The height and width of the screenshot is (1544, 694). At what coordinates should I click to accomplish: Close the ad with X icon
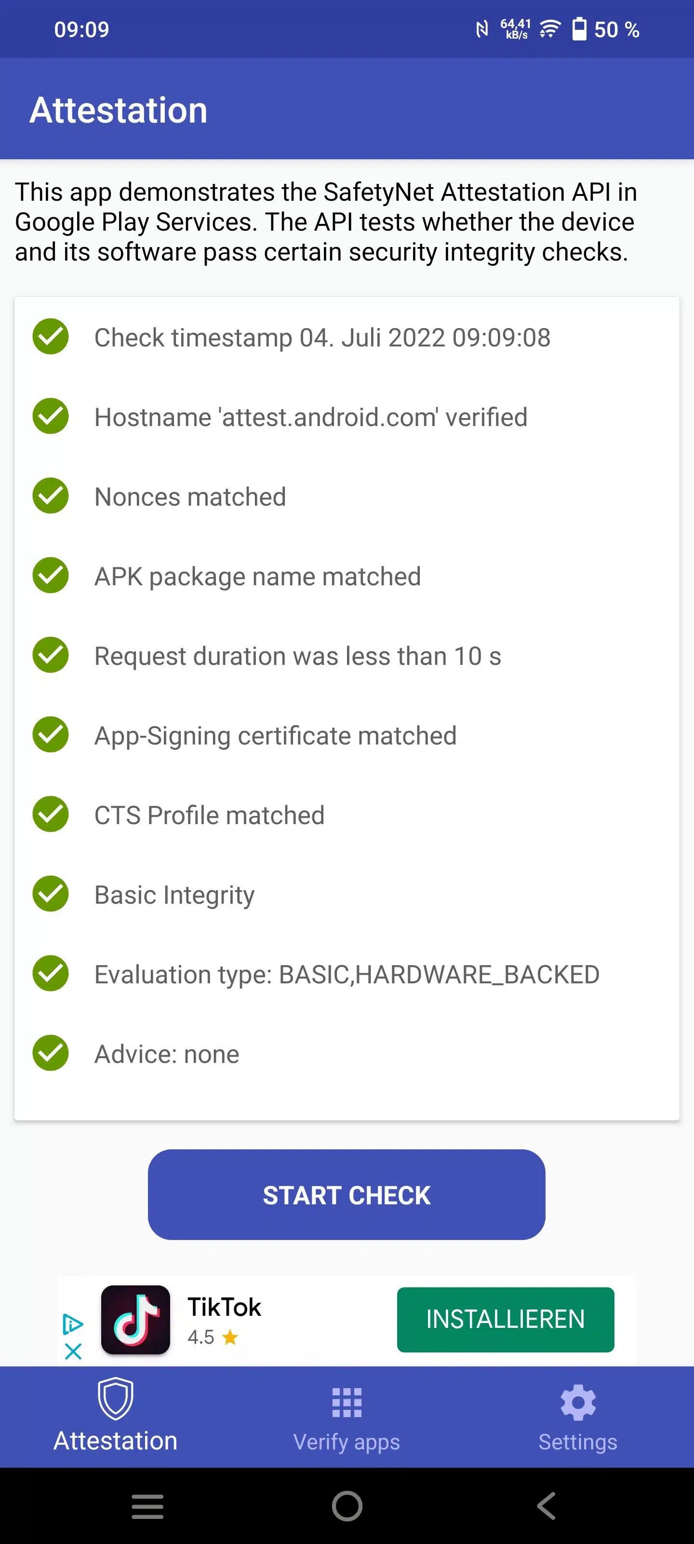click(x=73, y=1351)
